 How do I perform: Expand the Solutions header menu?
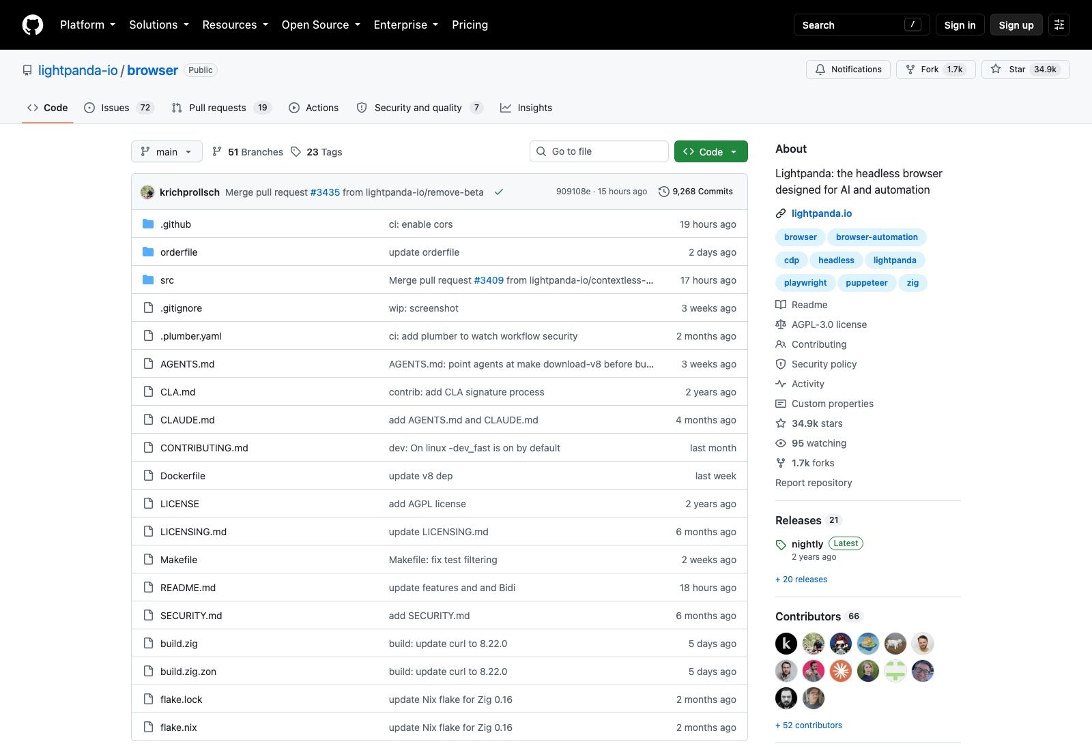159,25
